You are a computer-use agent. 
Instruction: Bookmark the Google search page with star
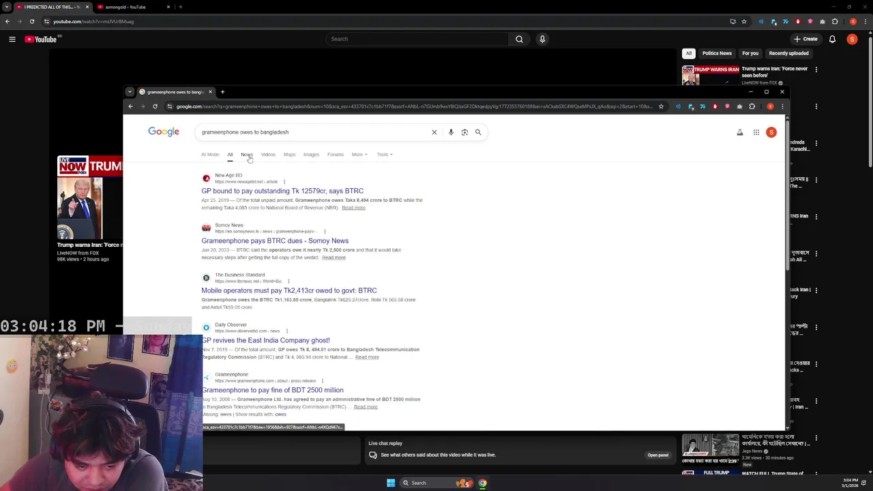661,106
